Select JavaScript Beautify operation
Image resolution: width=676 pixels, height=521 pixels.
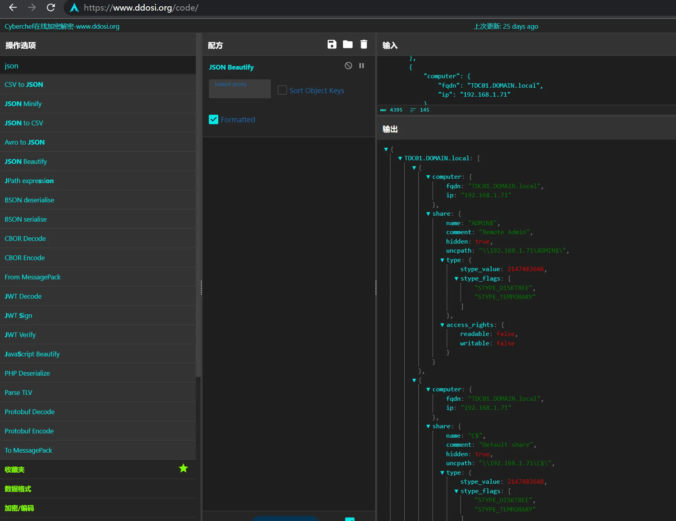coord(98,354)
